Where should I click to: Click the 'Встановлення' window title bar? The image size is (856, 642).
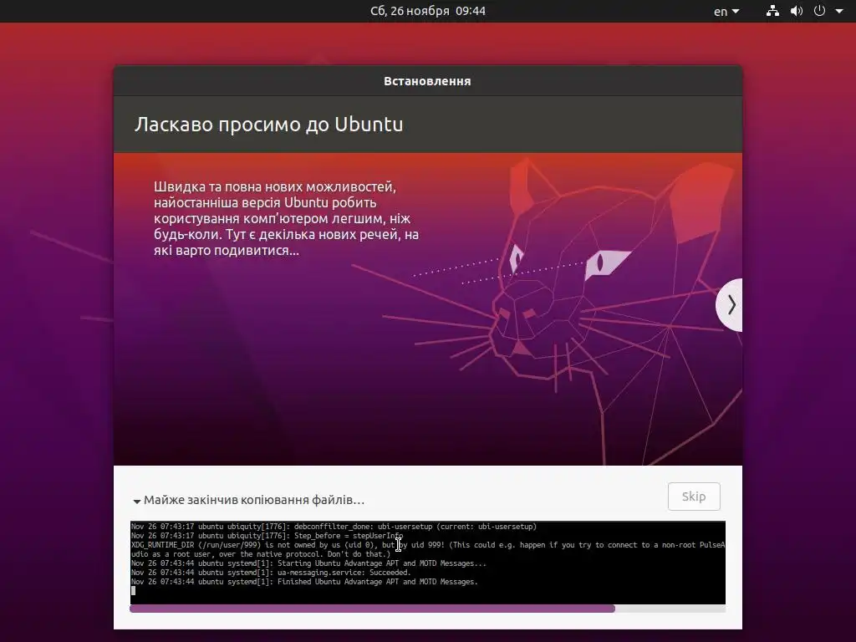tap(427, 81)
